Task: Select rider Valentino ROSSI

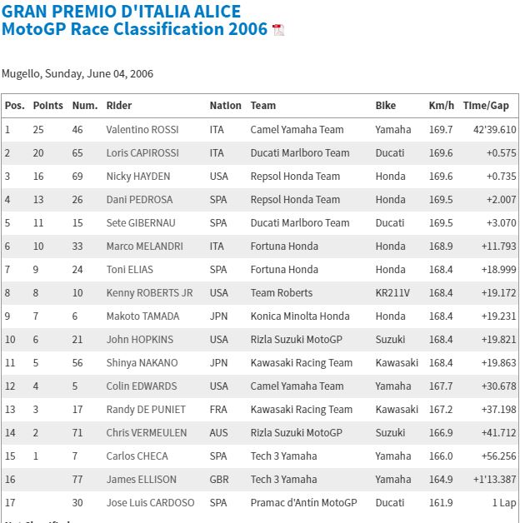Action: coord(142,130)
